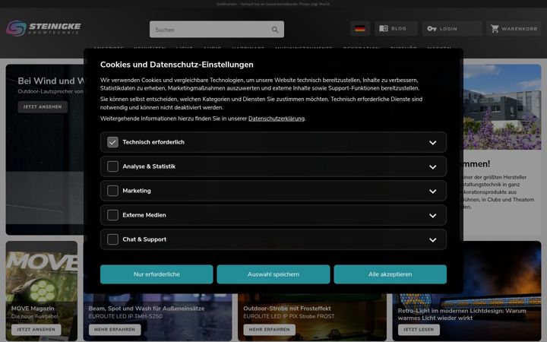Expand the Technisch erforderlich section chevron

(x=432, y=142)
